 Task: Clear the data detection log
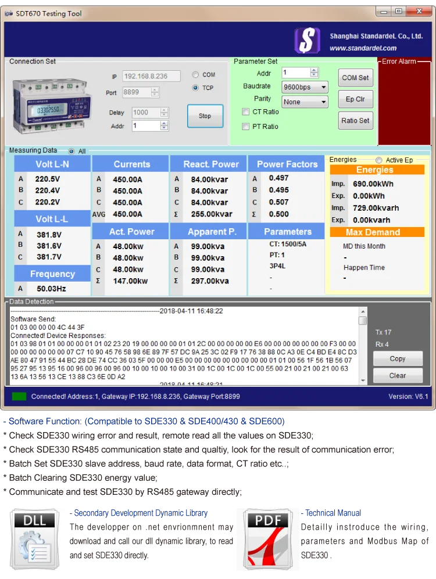point(398,375)
